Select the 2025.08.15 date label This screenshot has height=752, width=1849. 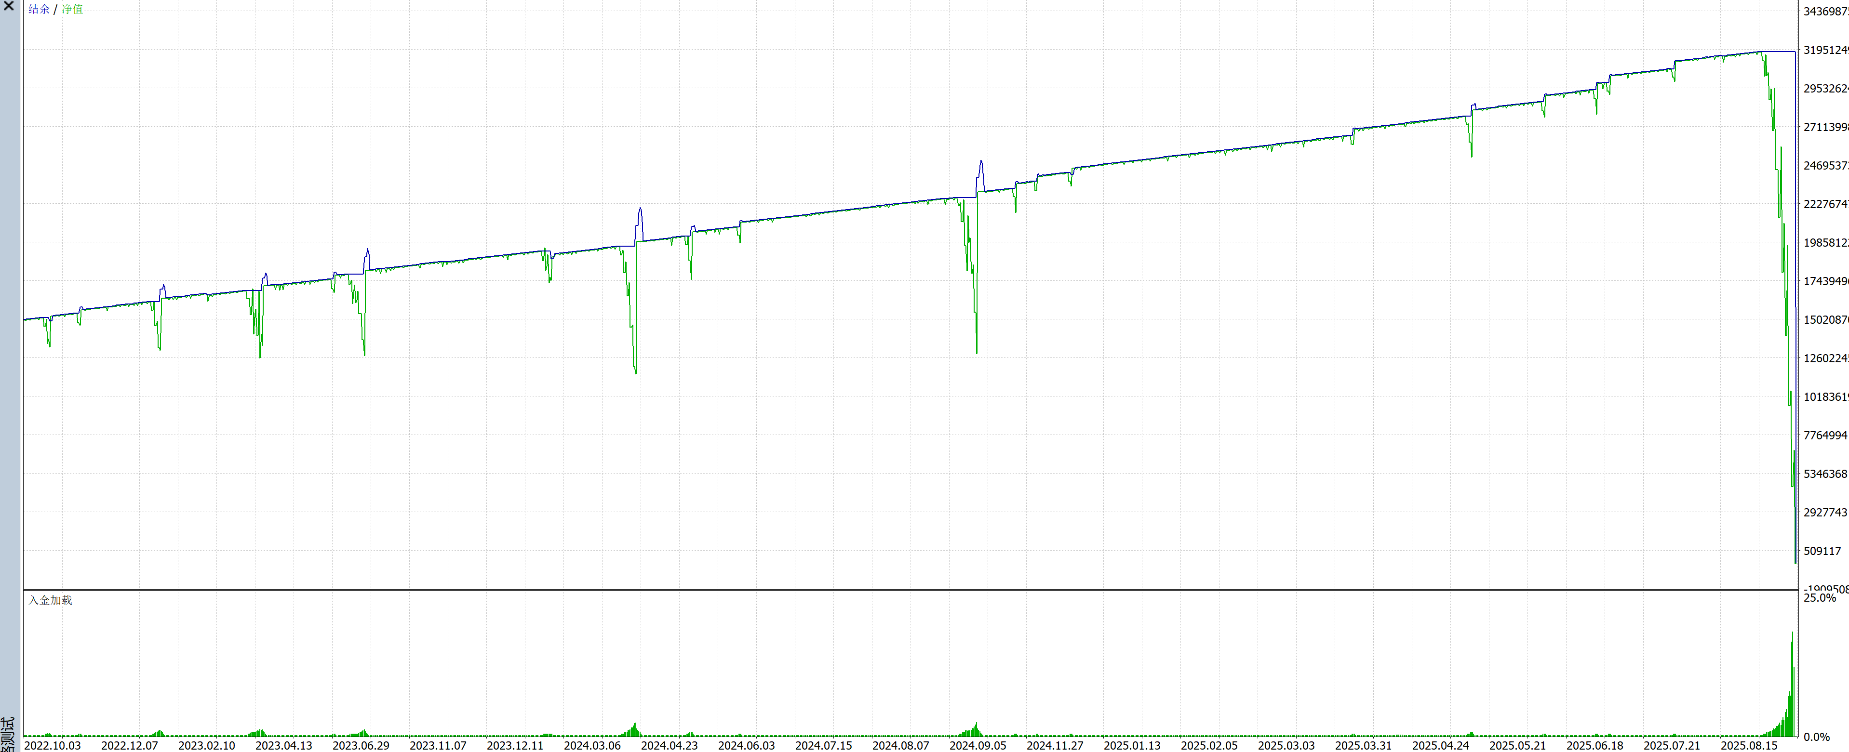pos(1749,745)
